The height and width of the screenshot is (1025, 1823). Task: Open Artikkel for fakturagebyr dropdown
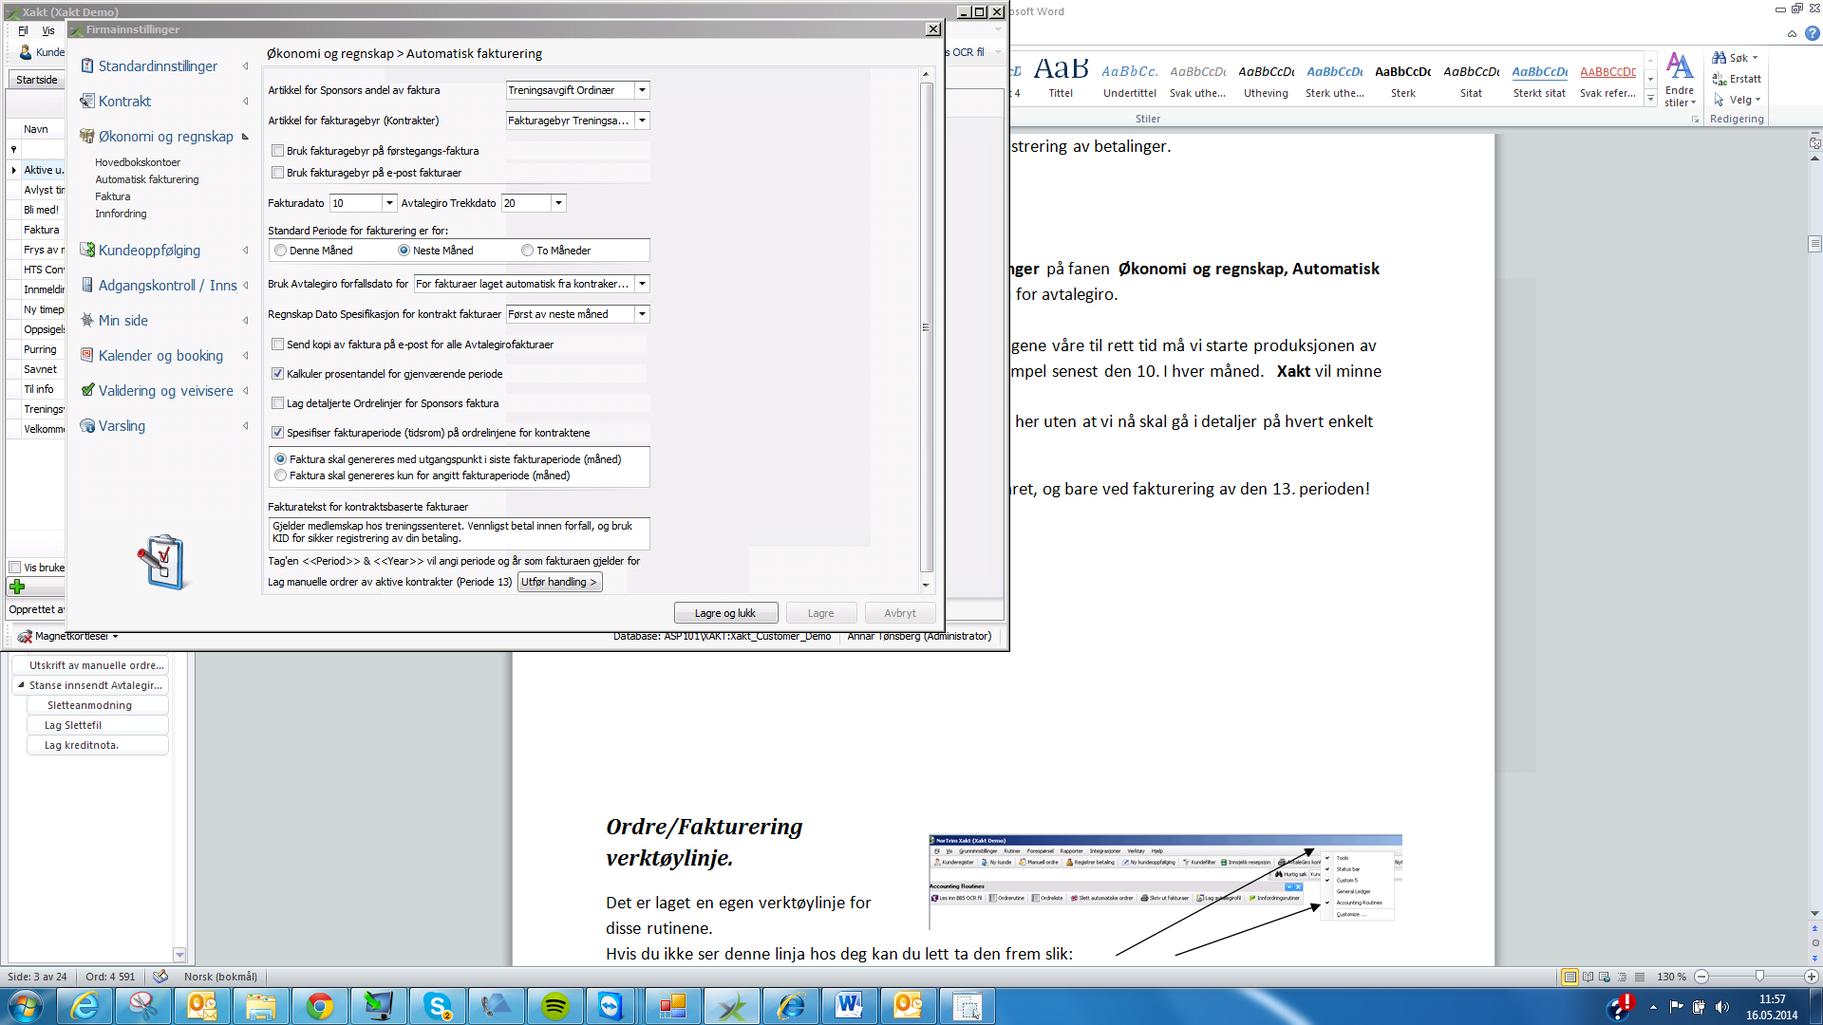(x=642, y=121)
